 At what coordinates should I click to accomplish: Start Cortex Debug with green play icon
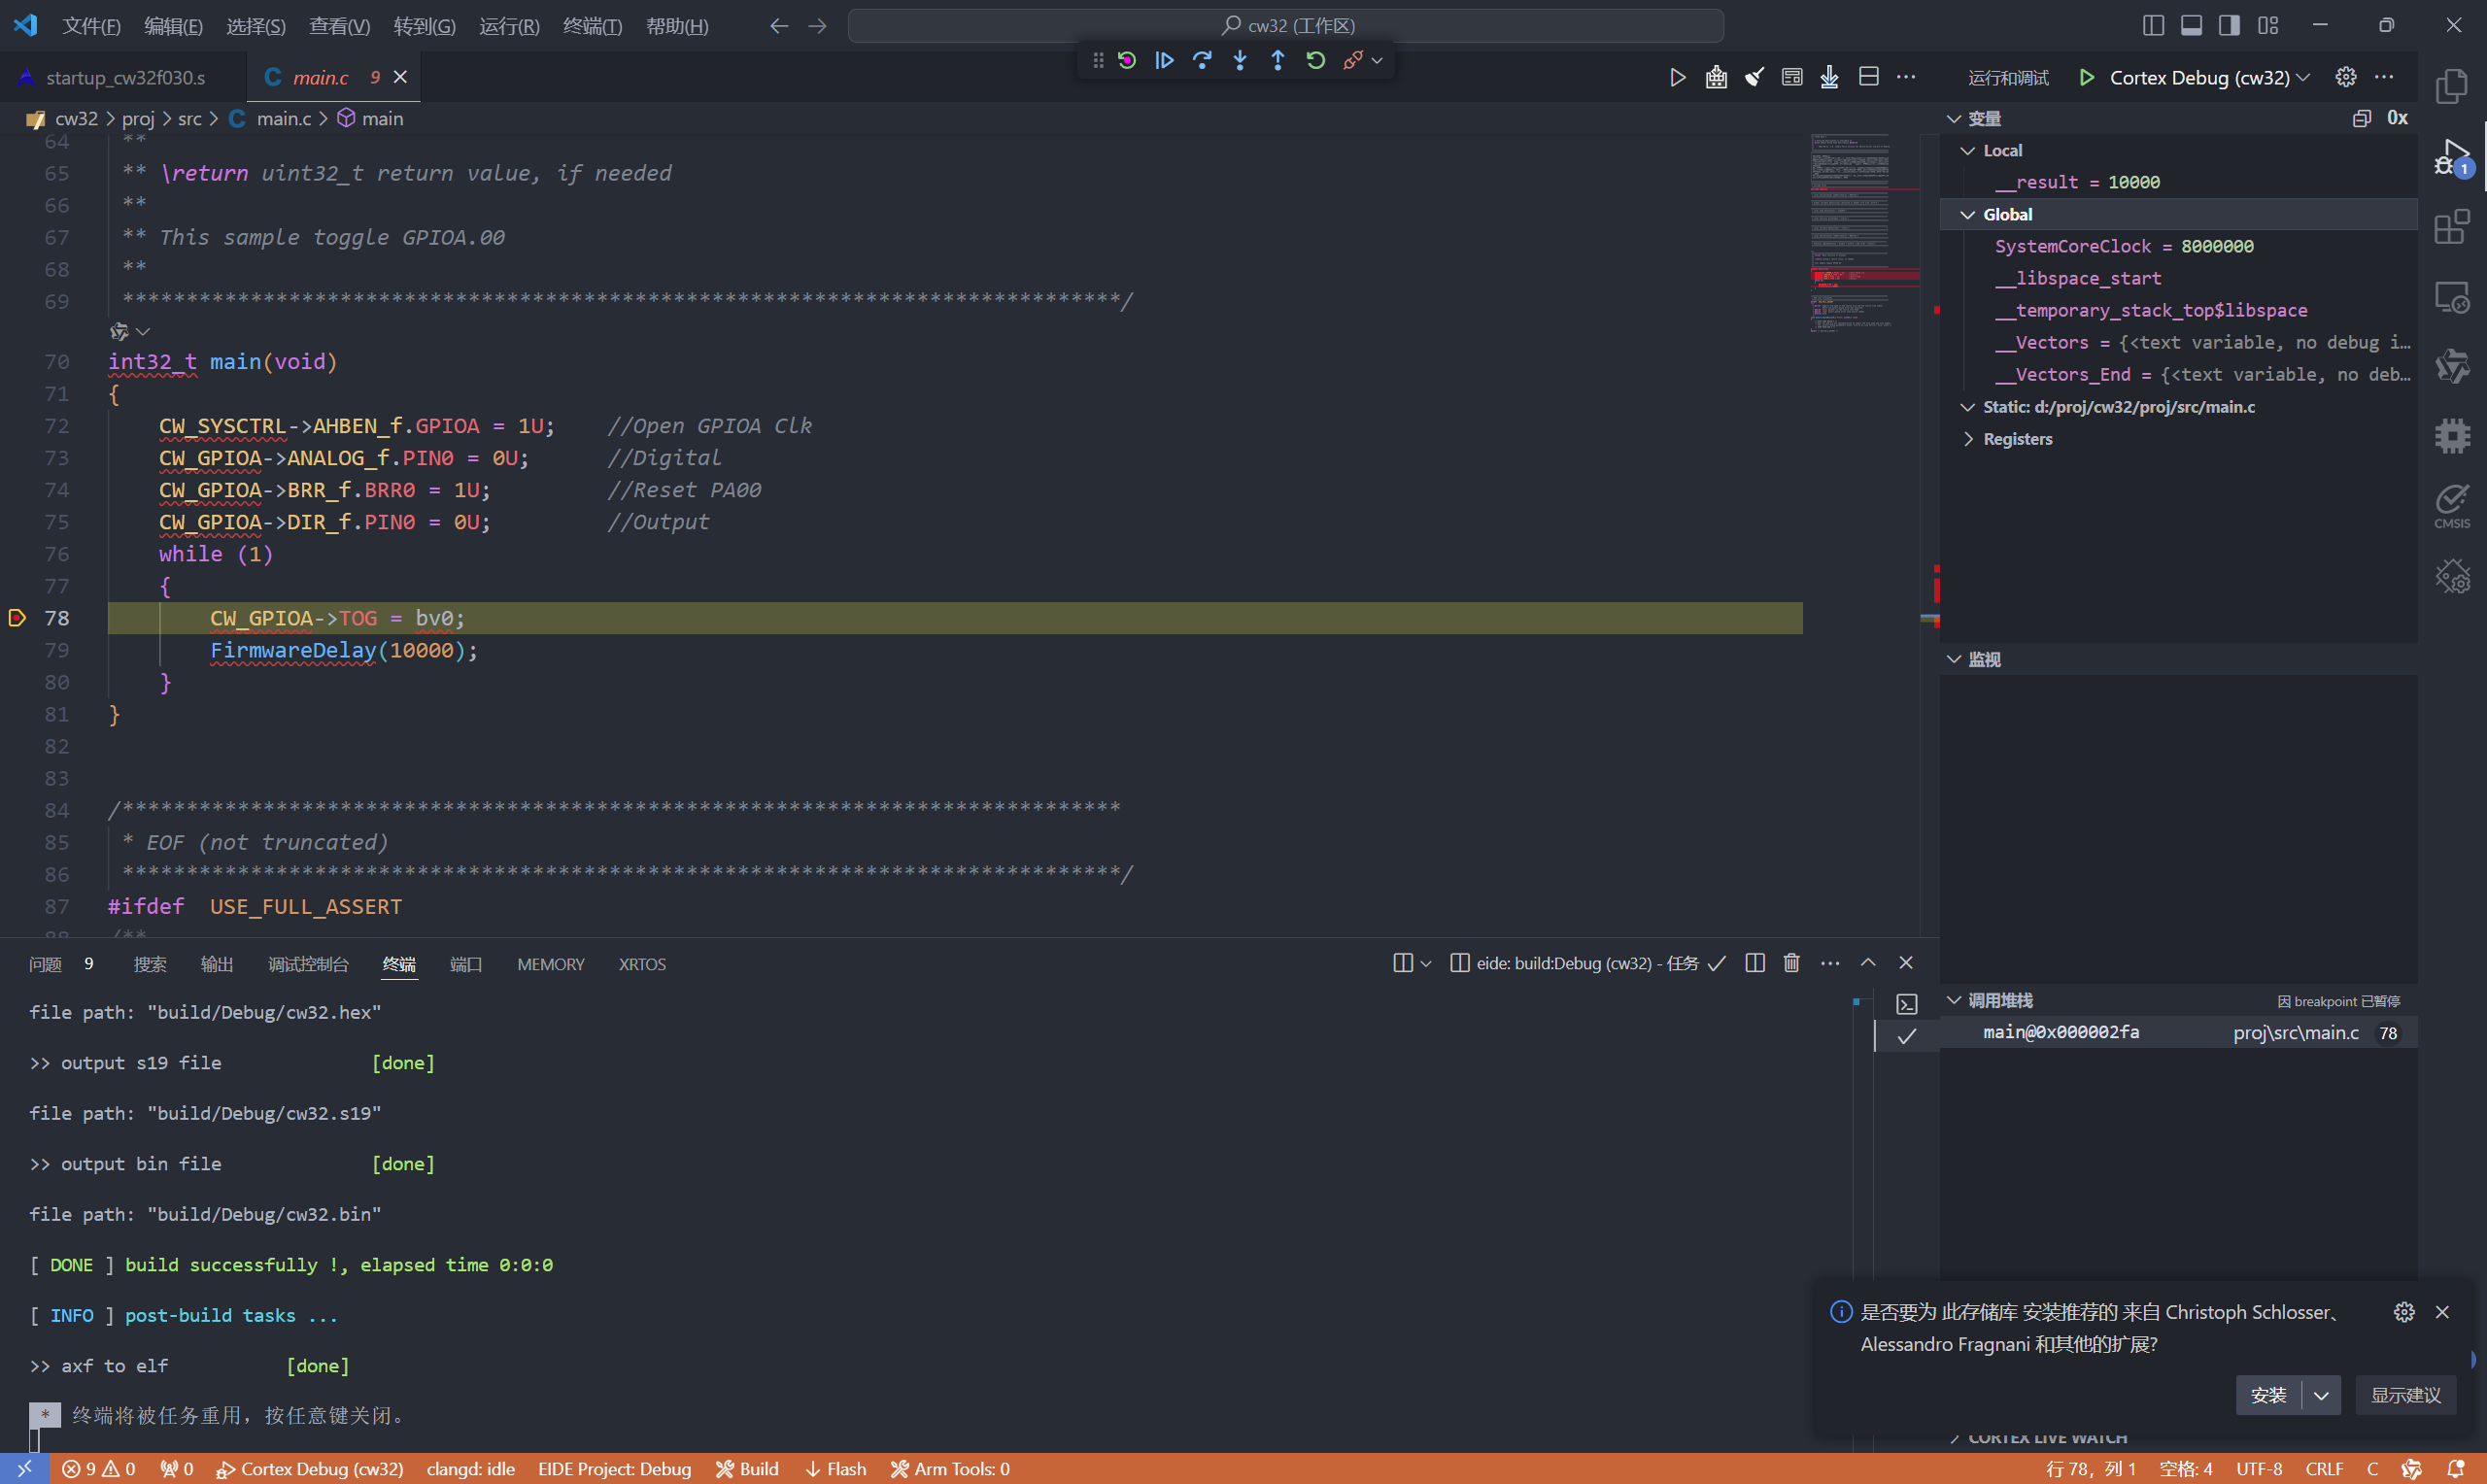(2087, 77)
